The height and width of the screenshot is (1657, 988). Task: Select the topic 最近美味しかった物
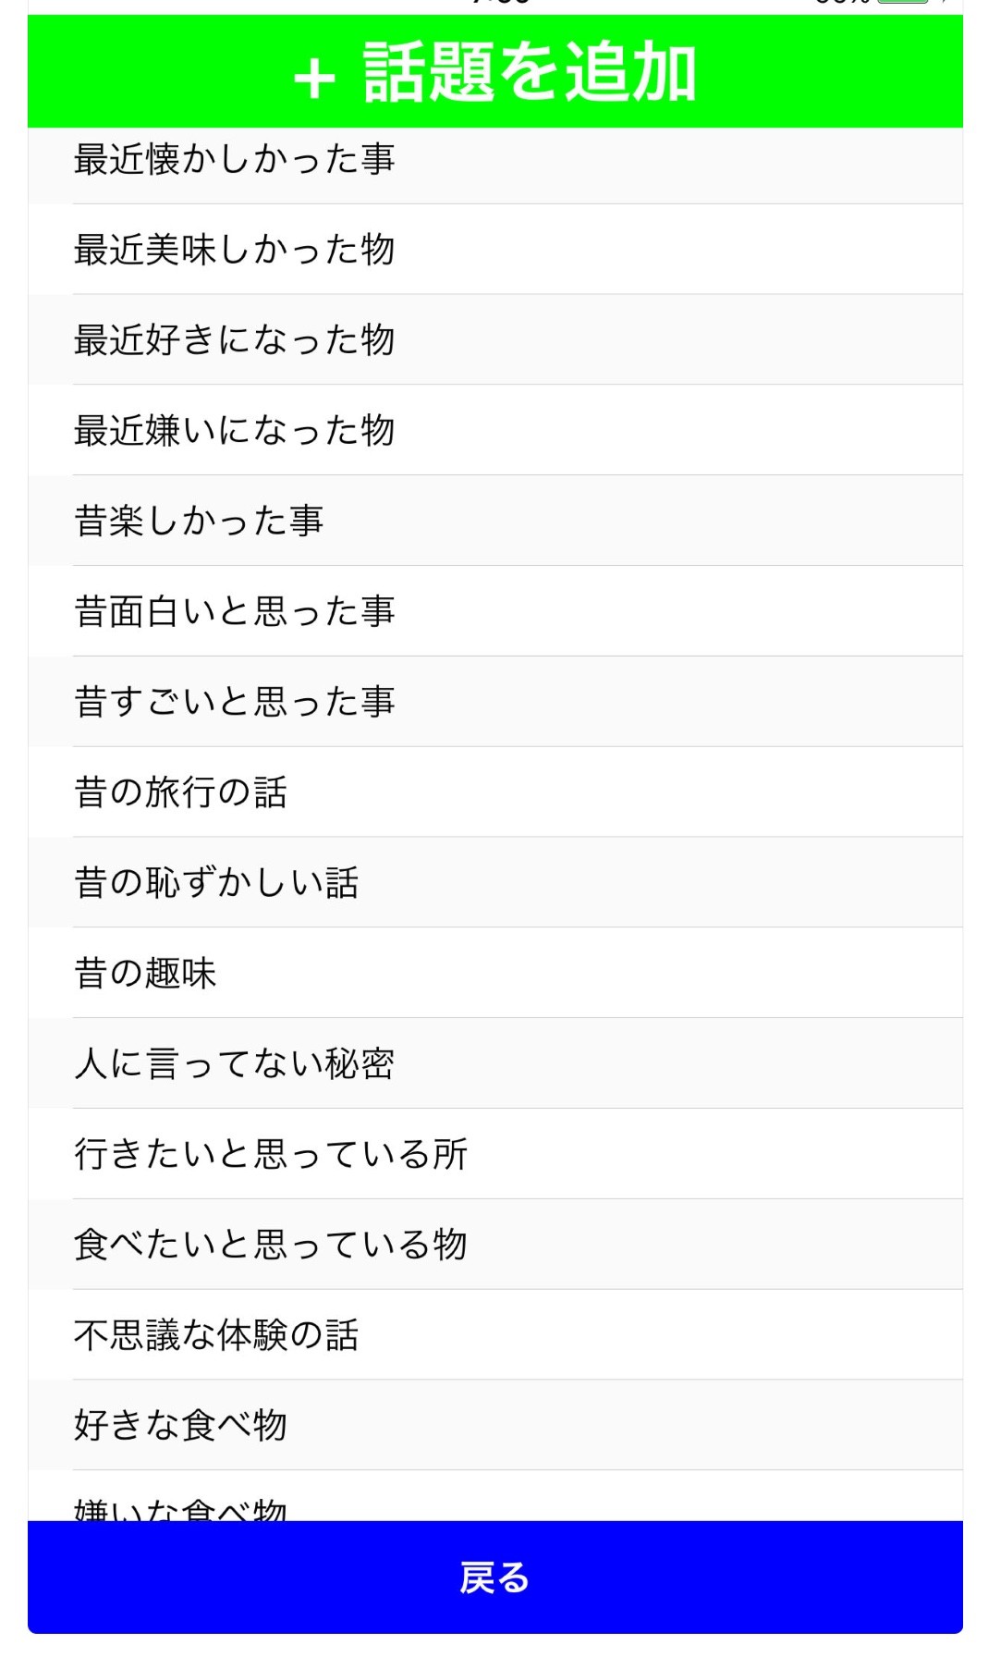click(235, 250)
